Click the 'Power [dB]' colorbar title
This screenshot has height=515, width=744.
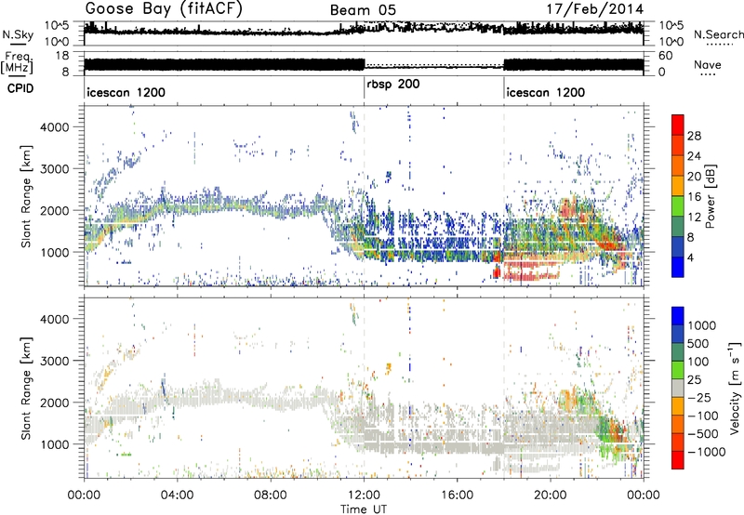coord(711,196)
